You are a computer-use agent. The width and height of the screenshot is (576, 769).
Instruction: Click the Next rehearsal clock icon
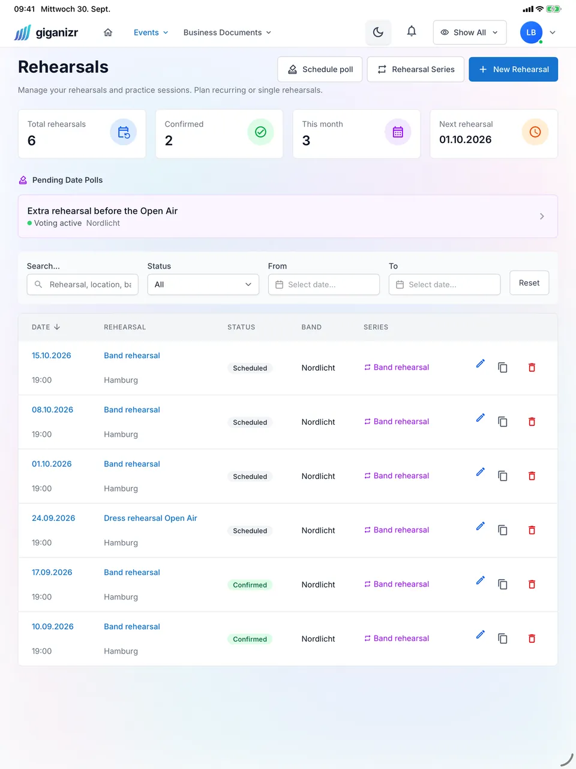click(x=535, y=132)
